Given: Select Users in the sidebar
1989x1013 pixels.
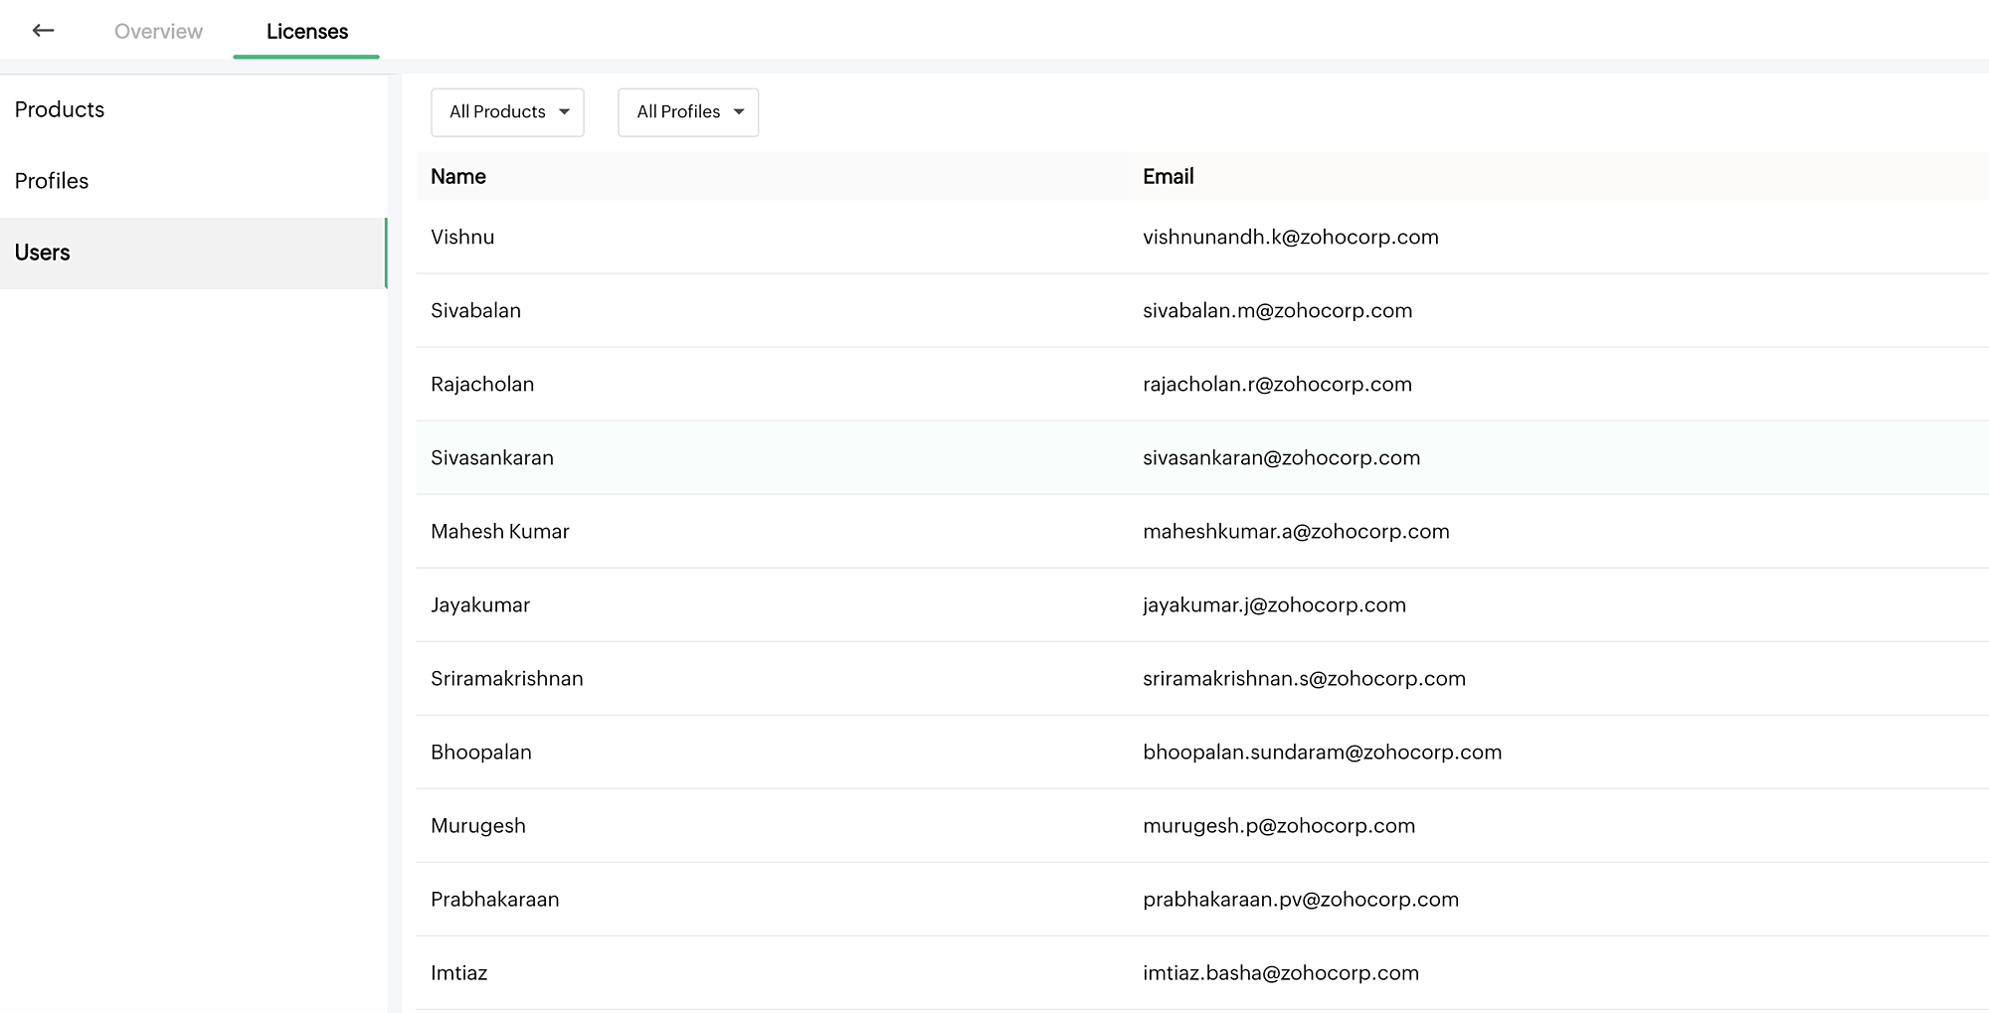Looking at the screenshot, I should click(43, 253).
